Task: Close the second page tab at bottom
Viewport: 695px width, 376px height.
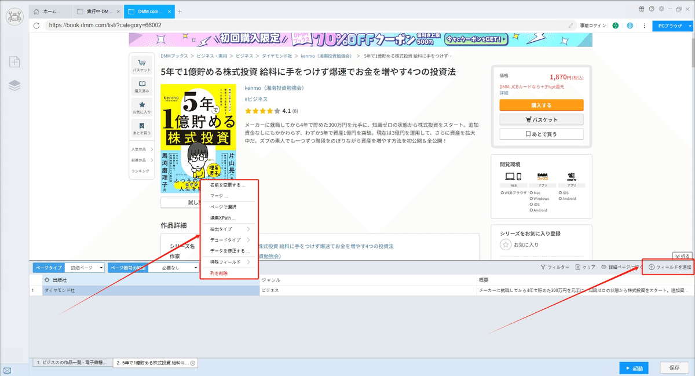Action: pyautogui.click(x=193, y=363)
